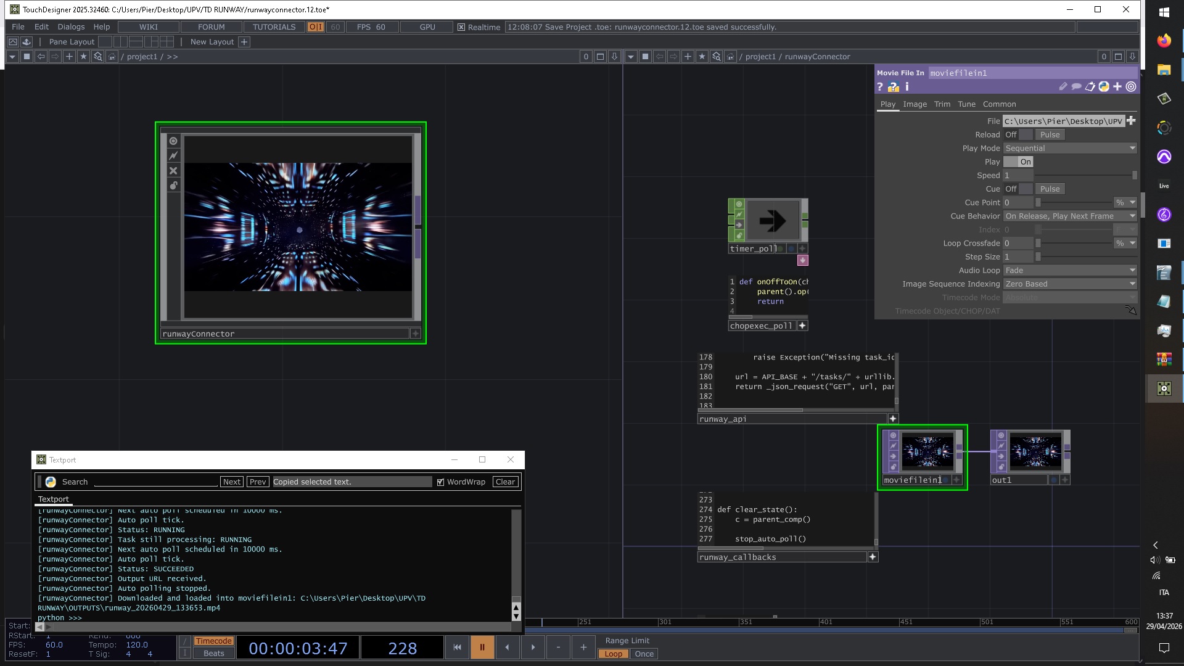
Task: Open right pane type dropdown arrow
Action: (x=631, y=57)
